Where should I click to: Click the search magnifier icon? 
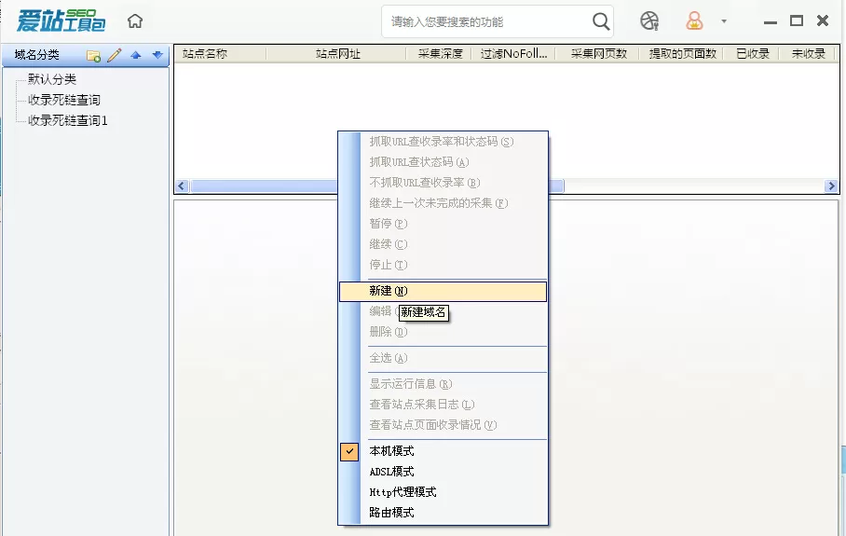pos(601,21)
